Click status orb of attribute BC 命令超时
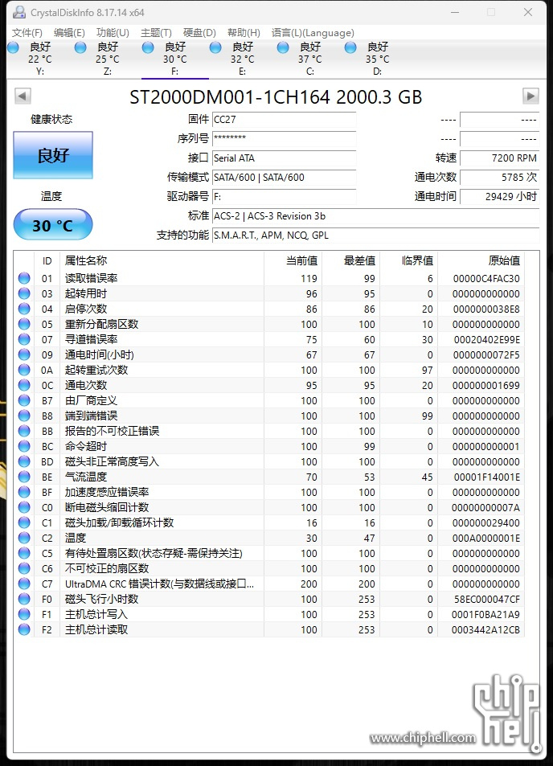 click(24, 446)
